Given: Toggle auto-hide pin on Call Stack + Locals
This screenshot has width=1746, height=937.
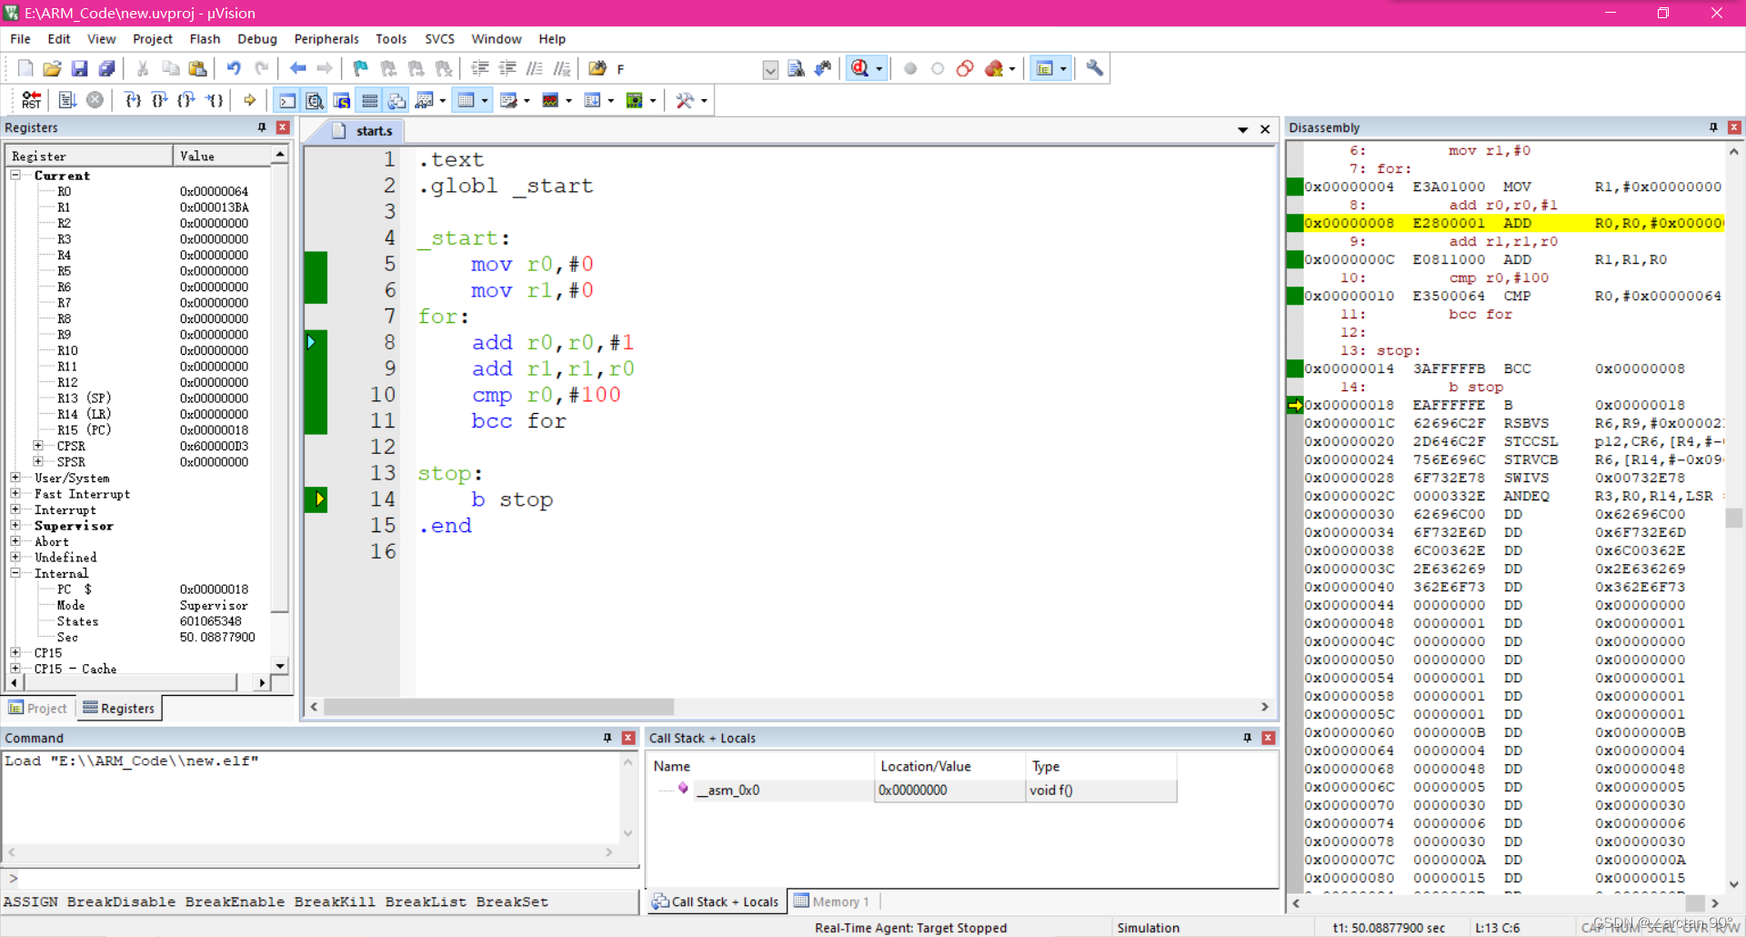Looking at the screenshot, I should pyautogui.click(x=1248, y=738).
